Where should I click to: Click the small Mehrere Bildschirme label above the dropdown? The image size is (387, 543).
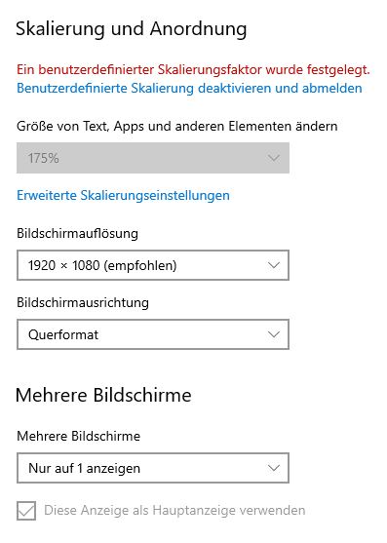point(78,436)
